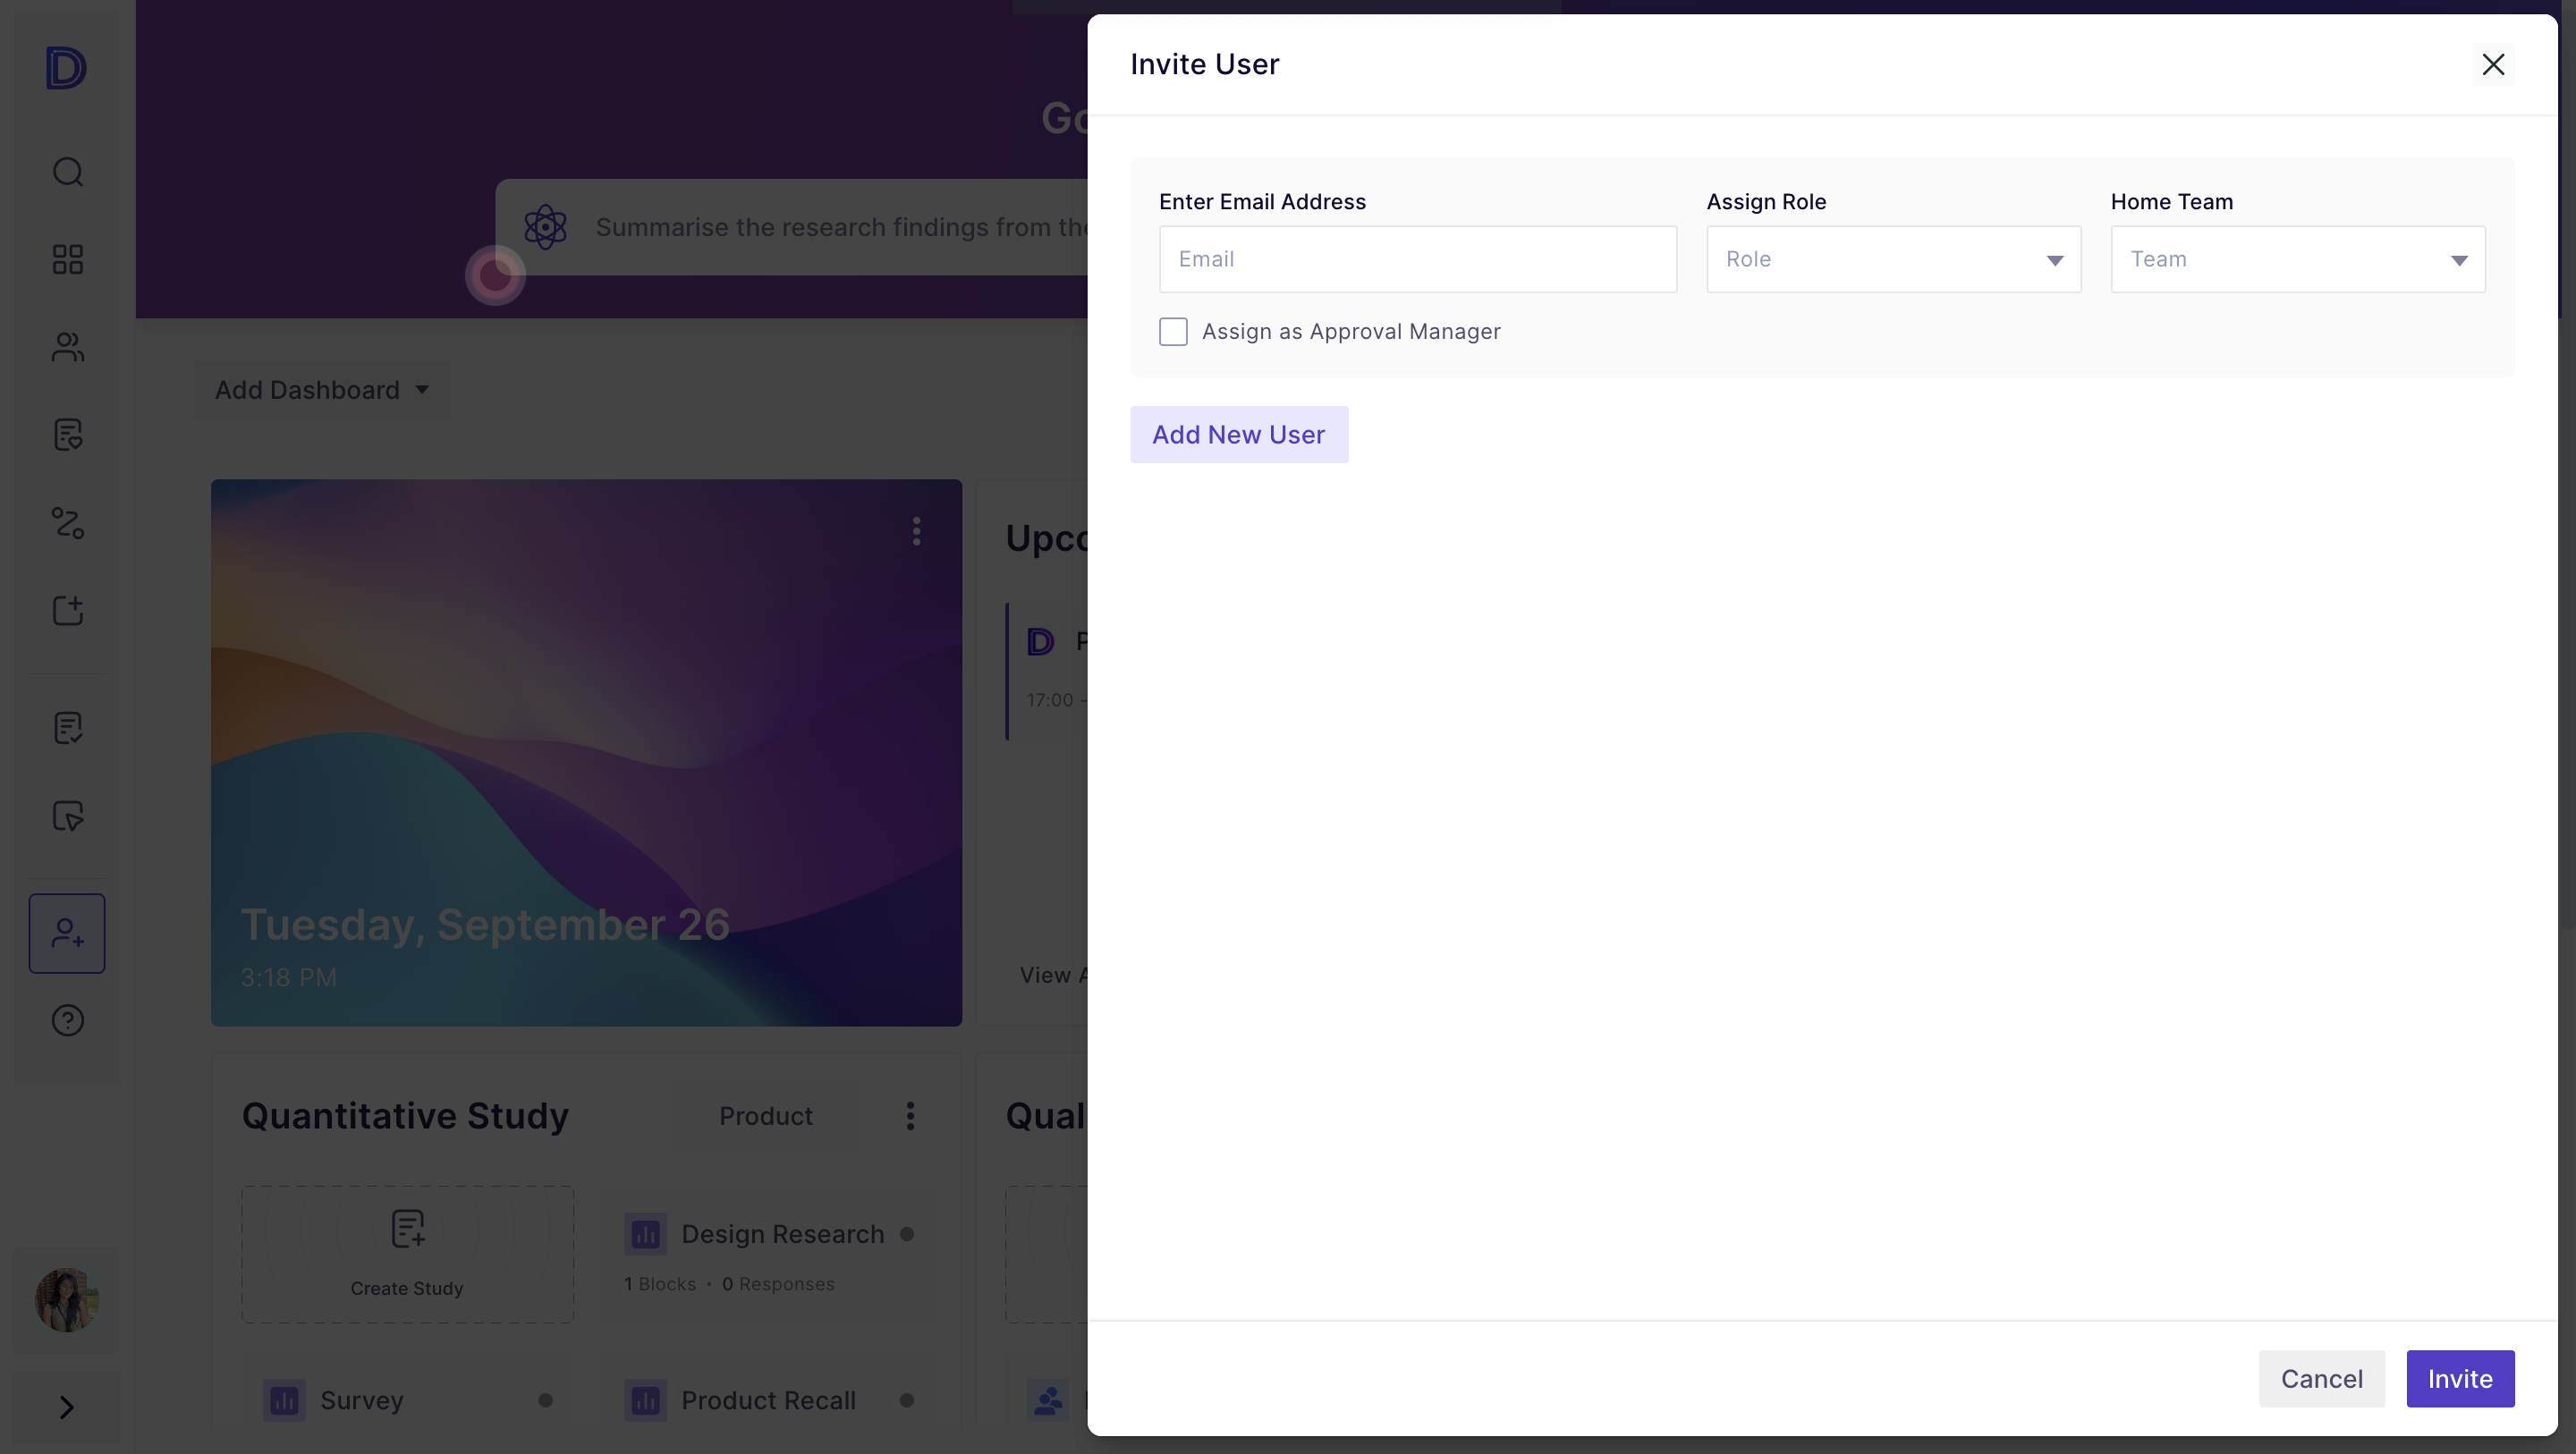Open help via the question mark icon

(x=66, y=1020)
